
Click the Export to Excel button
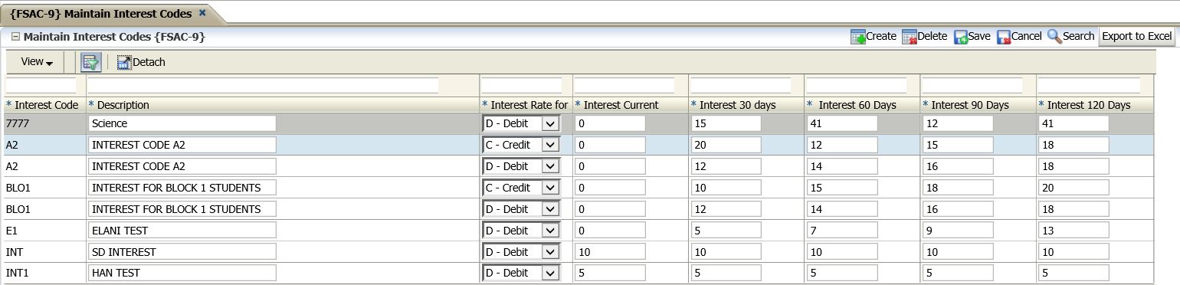click(1137, 37)
